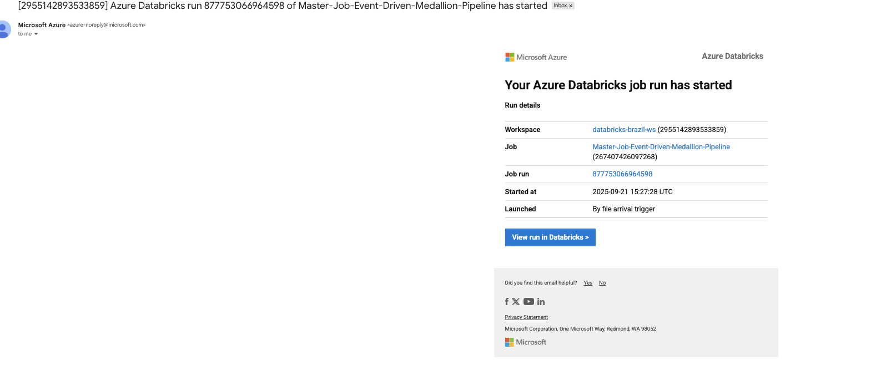Open the Facebook icon in the email footer

tap(506, 302)
